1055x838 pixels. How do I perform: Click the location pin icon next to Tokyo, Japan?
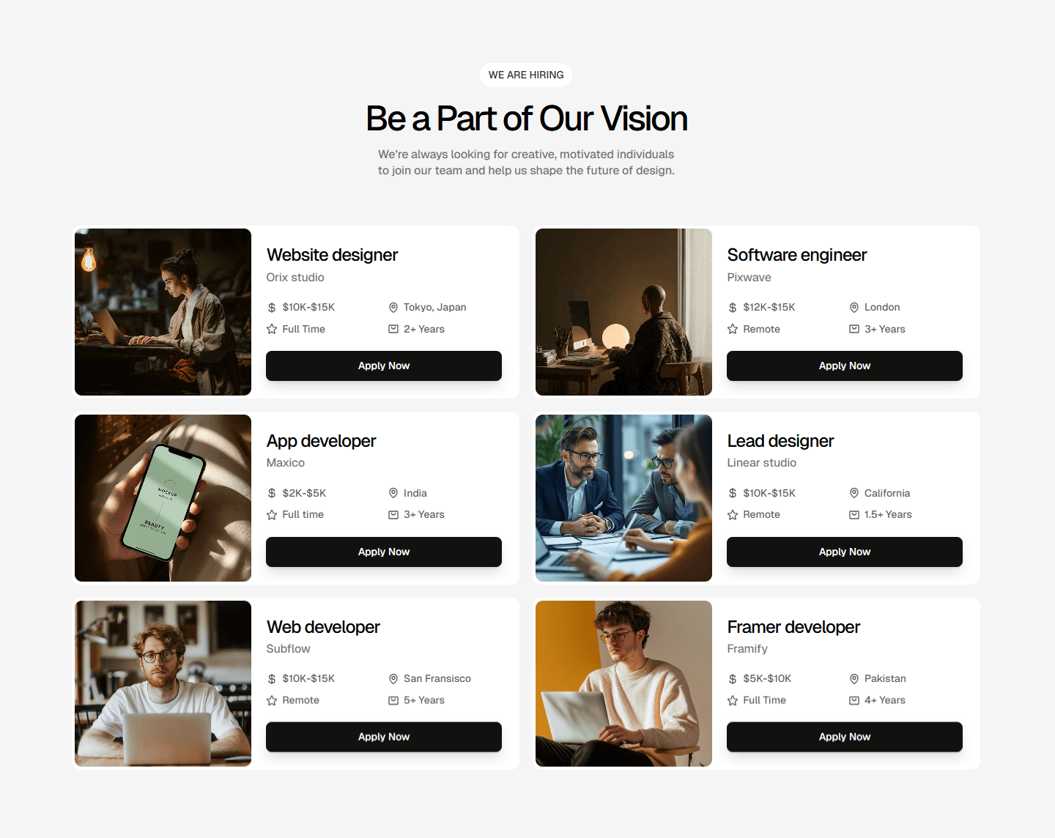pos(393,308)
